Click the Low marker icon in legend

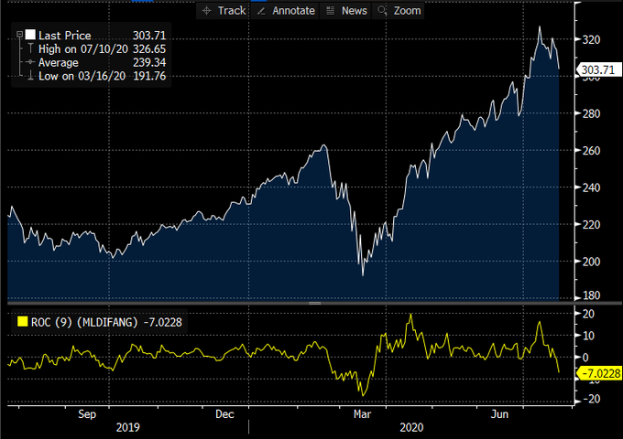coord(30,75)
